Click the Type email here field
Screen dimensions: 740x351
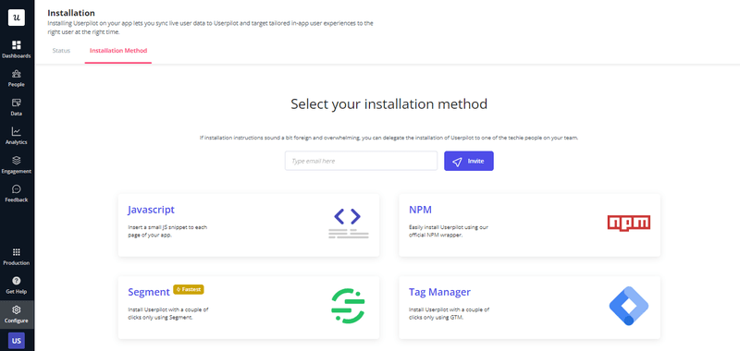point(361,161)
